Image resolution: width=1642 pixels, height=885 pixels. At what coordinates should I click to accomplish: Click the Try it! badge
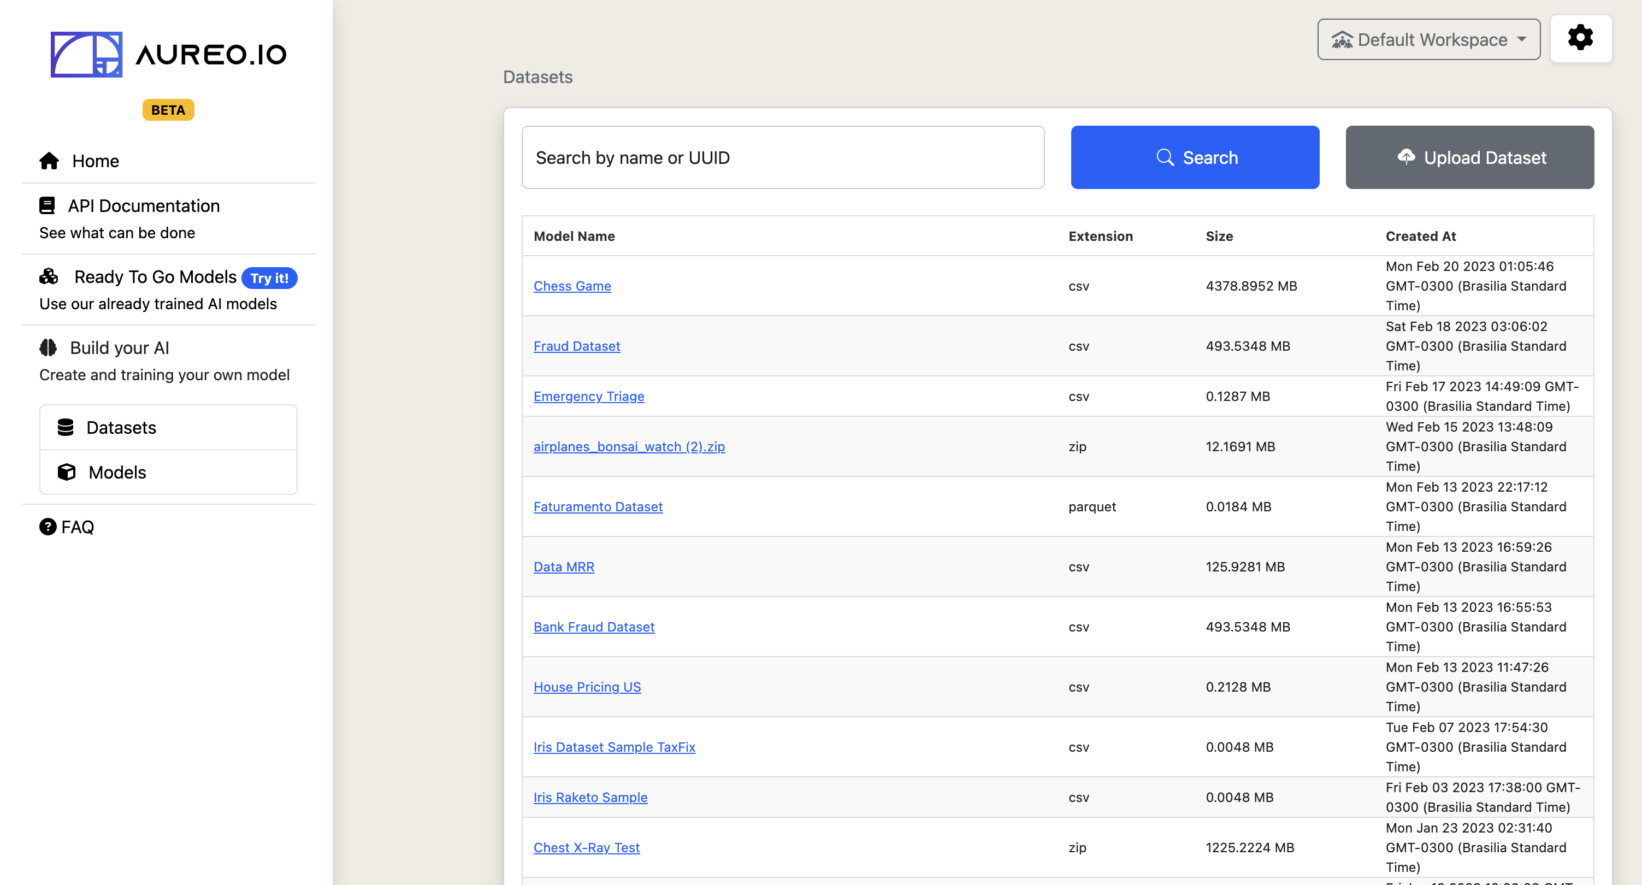(269, 278)
